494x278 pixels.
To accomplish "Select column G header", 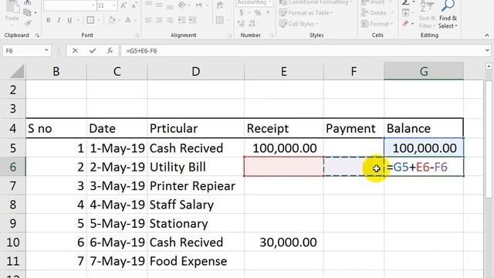I will [424, 71].
